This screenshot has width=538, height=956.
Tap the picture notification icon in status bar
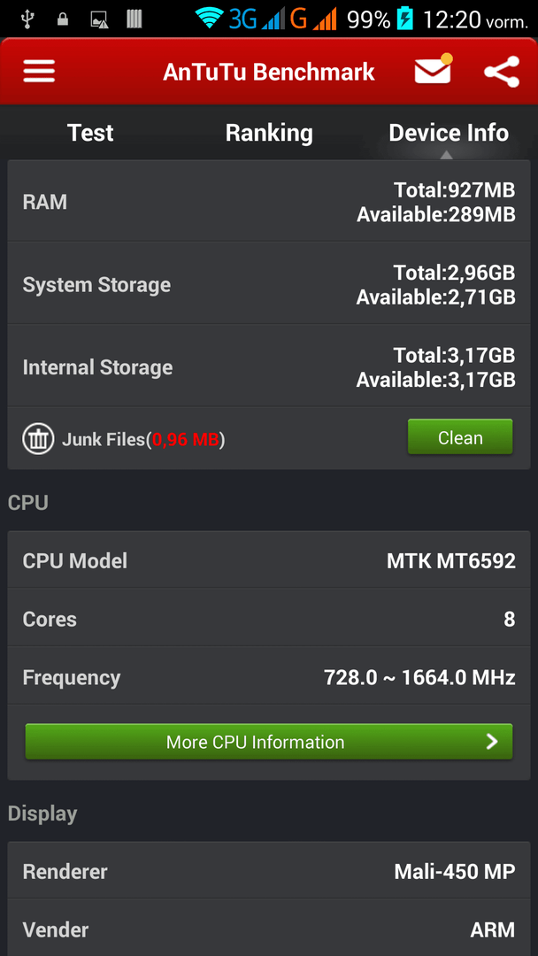click(x=99, y=20)
